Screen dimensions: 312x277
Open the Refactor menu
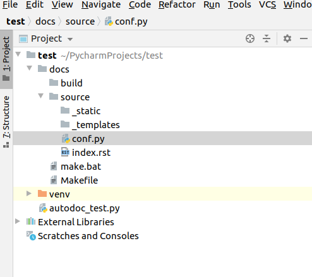coord(177,4)
